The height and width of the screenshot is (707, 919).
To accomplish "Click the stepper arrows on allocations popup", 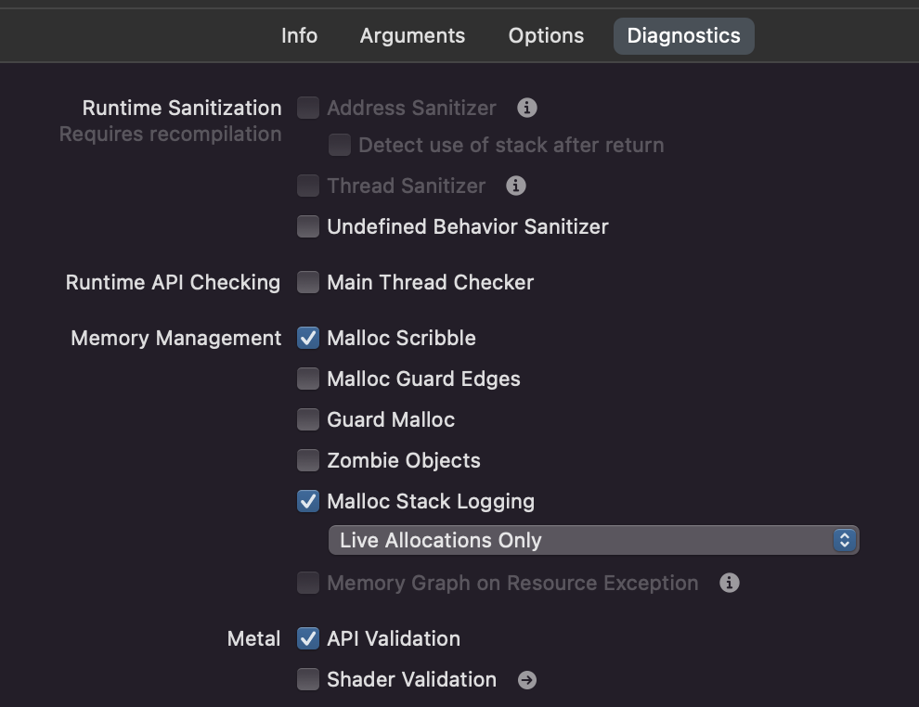I will point(845,540).
